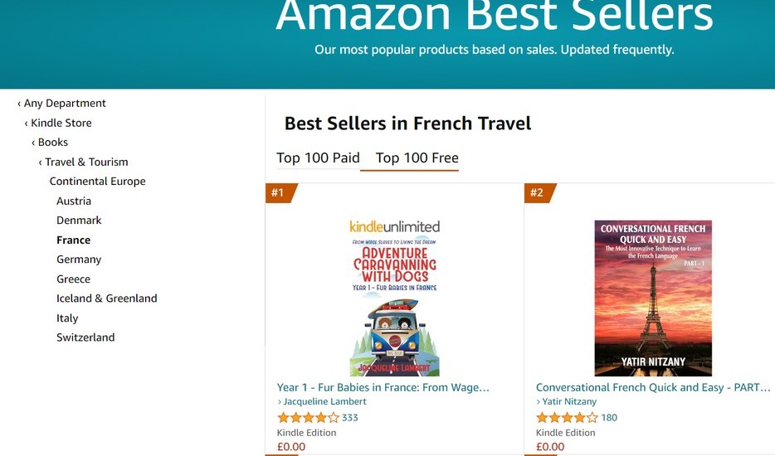The image size is (775, 456).
Task: Select Continental Europe in the sidebar
Action: tap(97, 182)
